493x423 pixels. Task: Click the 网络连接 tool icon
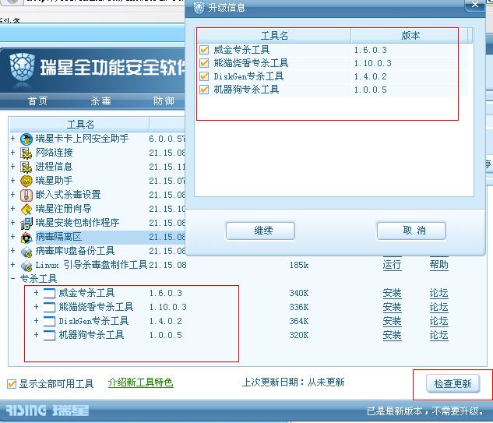26,153
